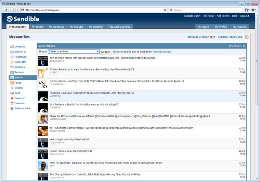Open the My Groups tab
The height and width of the screenshot is (182, 260).
(x=76, y=27)
